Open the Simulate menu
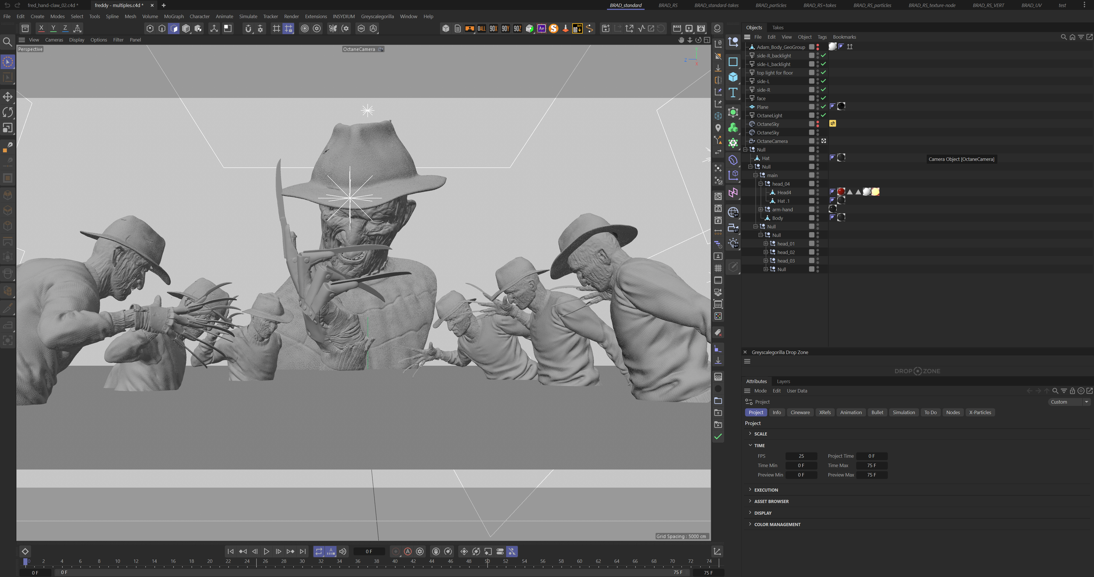The height and width of the screenshot is (577, 1094). point(248,17)
